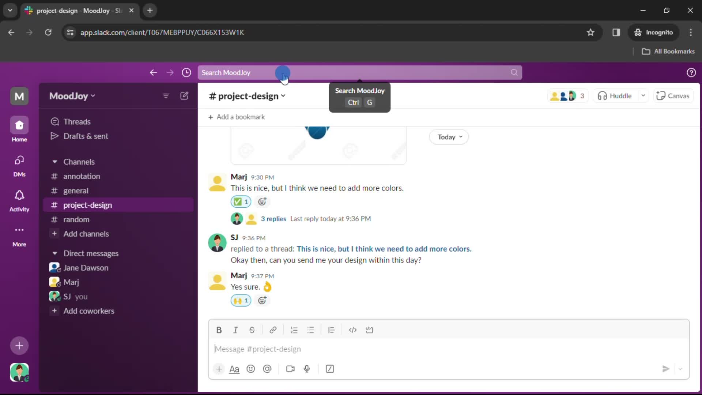Click Add a bookmark button
Image resolution: width=702 pixels, height=395 pixels.
point(237,117)
